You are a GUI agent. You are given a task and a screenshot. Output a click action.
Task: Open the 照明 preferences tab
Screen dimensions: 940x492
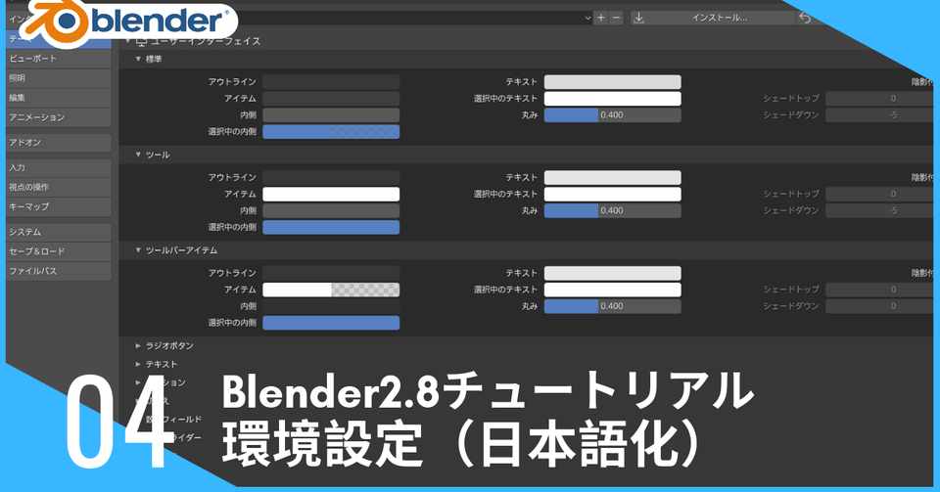[x=58, y=78]
